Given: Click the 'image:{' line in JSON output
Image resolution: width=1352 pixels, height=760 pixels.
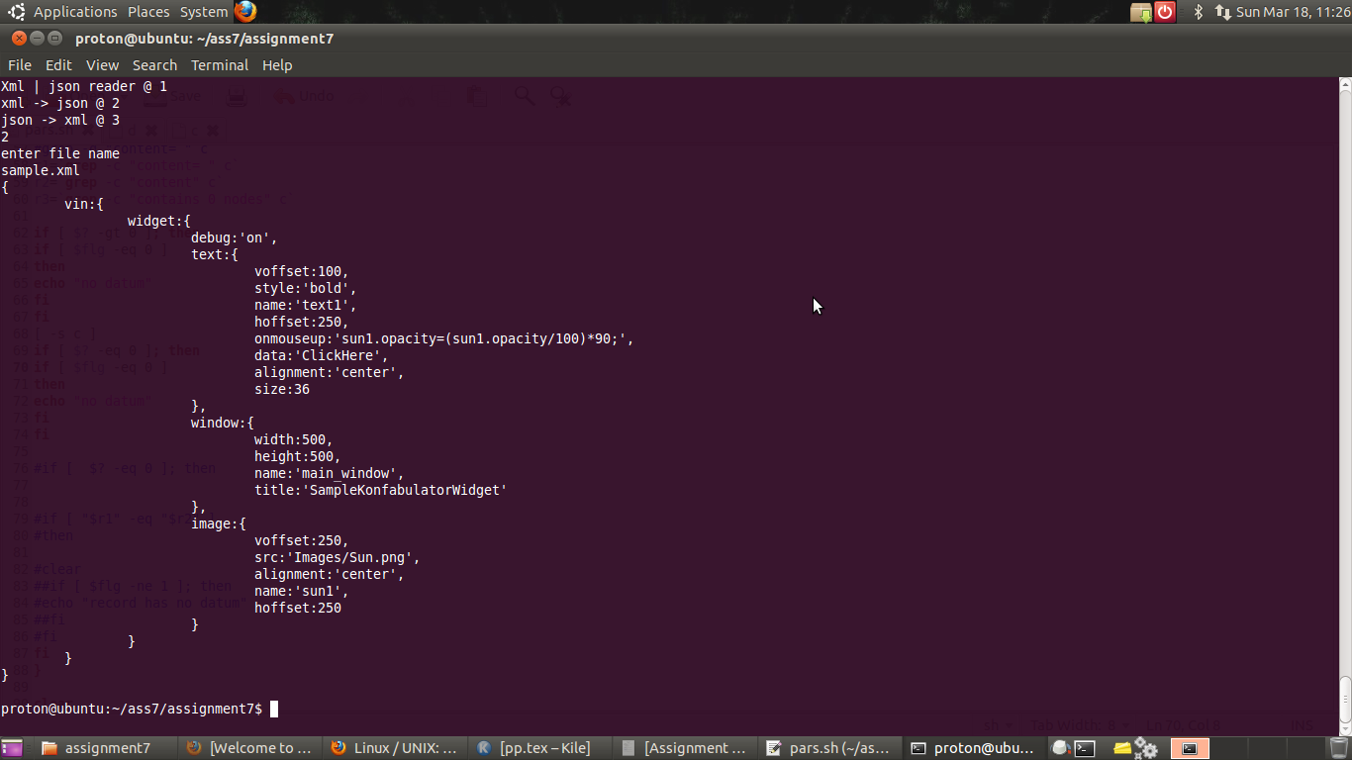Looking at the screenshot, I should click(x=219, y=523).
